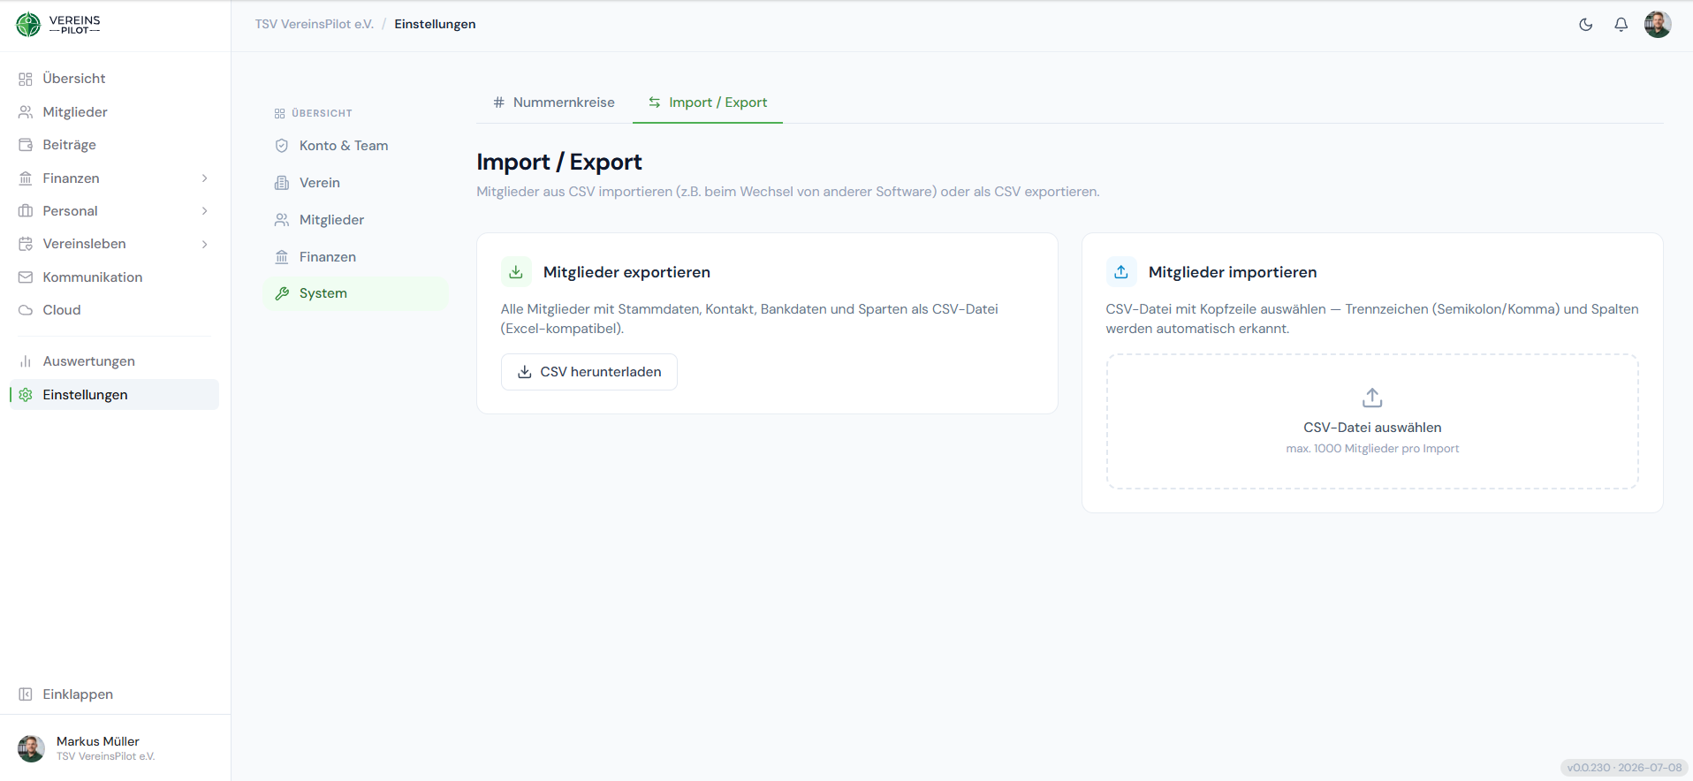
Task: Go to Mitglieder in the main sidebar
Action: (x=114, y=112)
